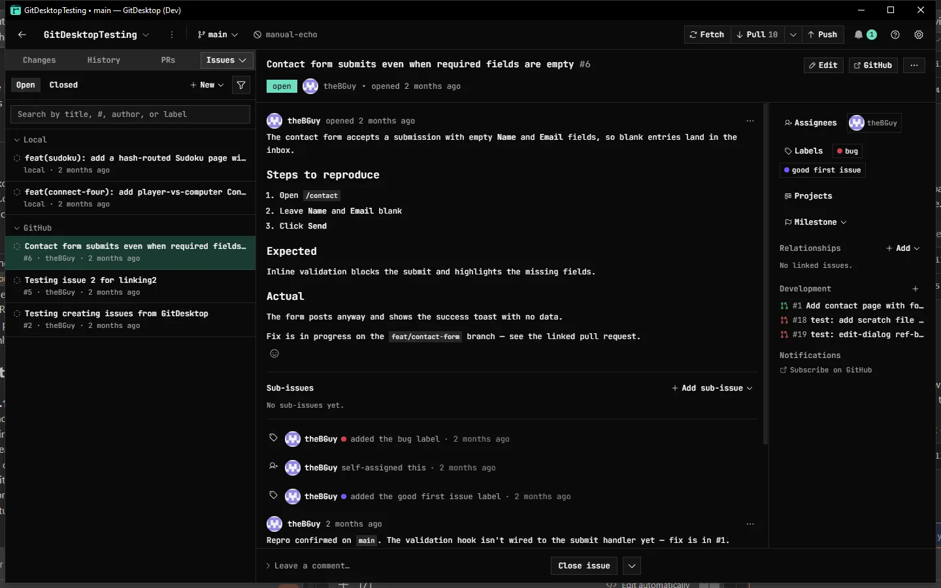Click theBGuy avatar on the Repro confirmed comment
The height and width of the screenshot is (588, 941).
[274, 524]
